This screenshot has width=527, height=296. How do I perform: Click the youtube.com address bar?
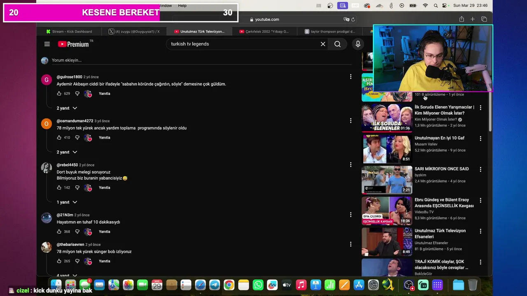264,19
